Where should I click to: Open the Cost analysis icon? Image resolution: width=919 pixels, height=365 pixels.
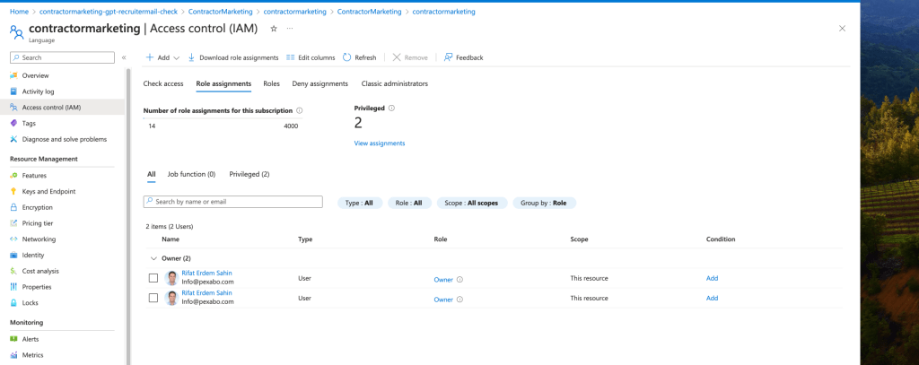pos(13,271)
